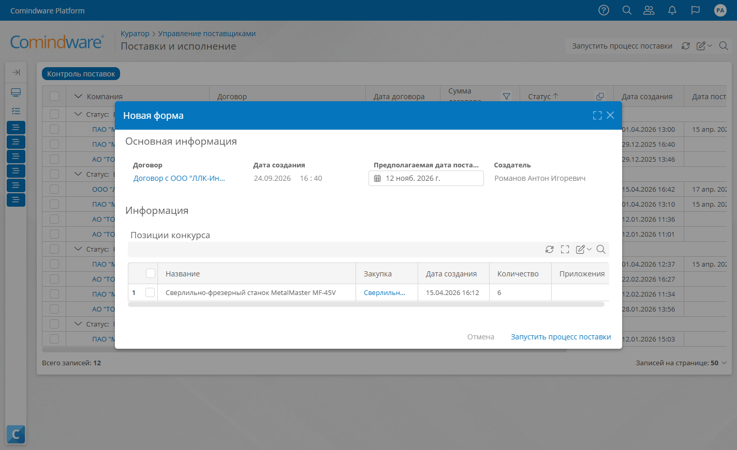This screenshot has width=737, height=450.
Task: Click the Контроль поставок tab
Action: (81, 74)
